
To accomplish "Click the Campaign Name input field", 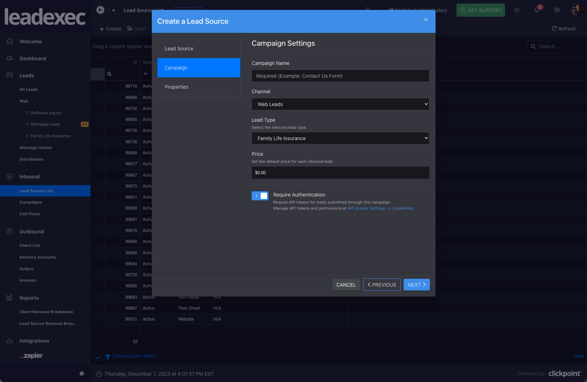I will [x=340, y=76].
